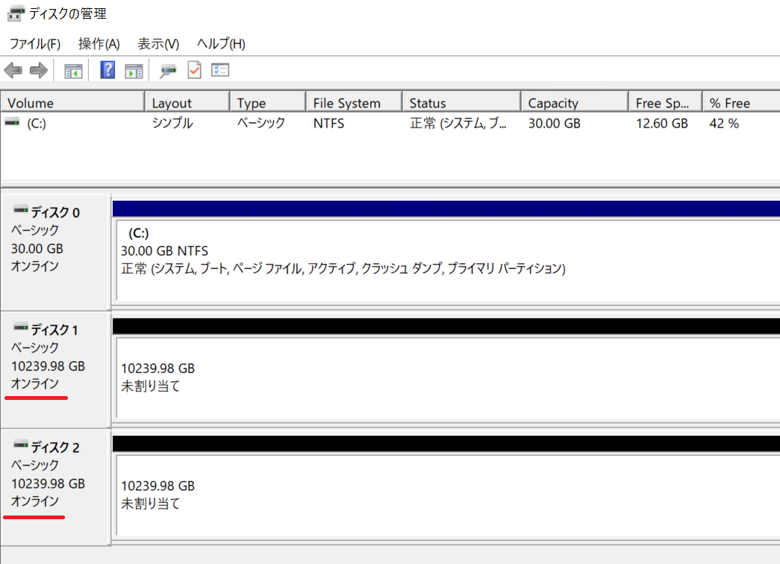
Task: Click the オンライン status under ディスク 0
Action: click(35, 266)
